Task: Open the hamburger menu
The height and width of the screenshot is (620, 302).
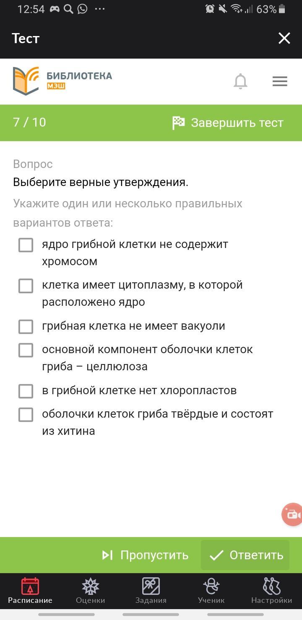Action: 280,81
